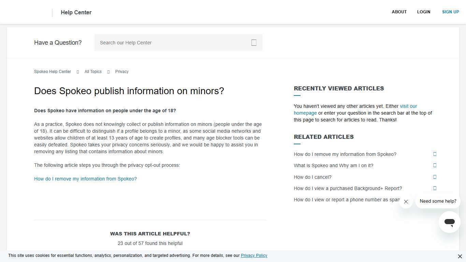This screenshot has width=466, height=262.
Task: Click the follow icon beside 'What is Spokeo and Why am I on it?'
Action: click(x=435, y=165)
